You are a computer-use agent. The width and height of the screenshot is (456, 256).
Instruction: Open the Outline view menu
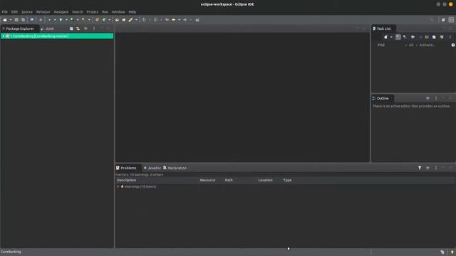point(436,98)
